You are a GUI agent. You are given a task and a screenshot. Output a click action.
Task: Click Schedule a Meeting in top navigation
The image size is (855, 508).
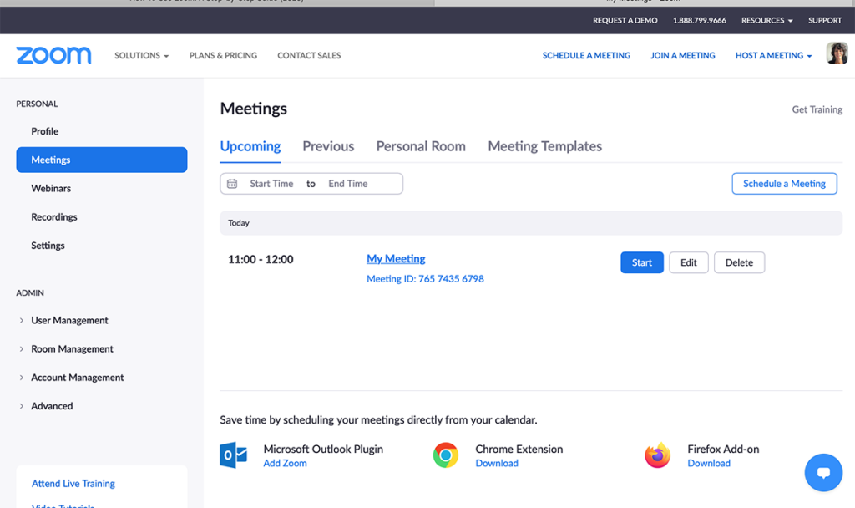pyautogui.click(x=586, y=56)
